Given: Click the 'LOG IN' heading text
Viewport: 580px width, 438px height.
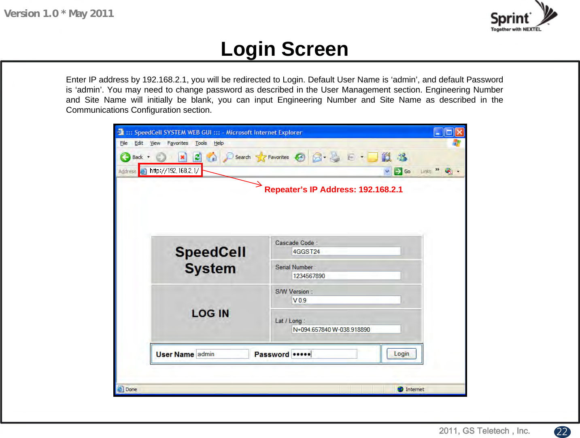Looking at the screenshot, I should 210,313.
